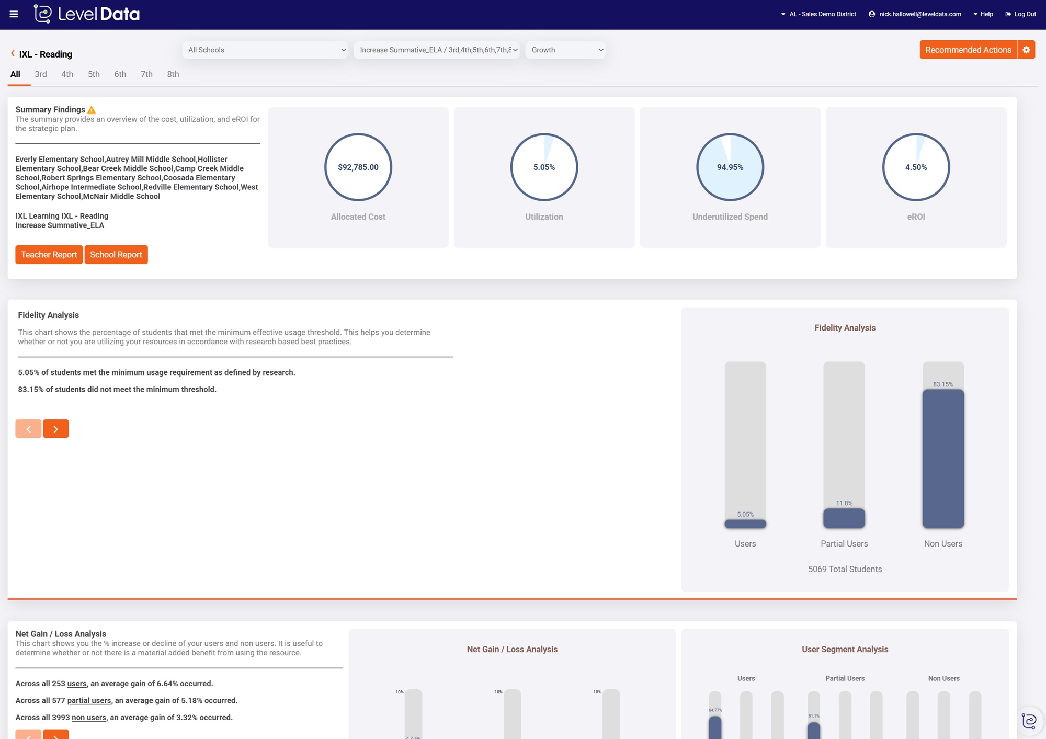Open the hamburger navigation menu
Screen dimensions: 1046x739
click(x=14, y=14)
